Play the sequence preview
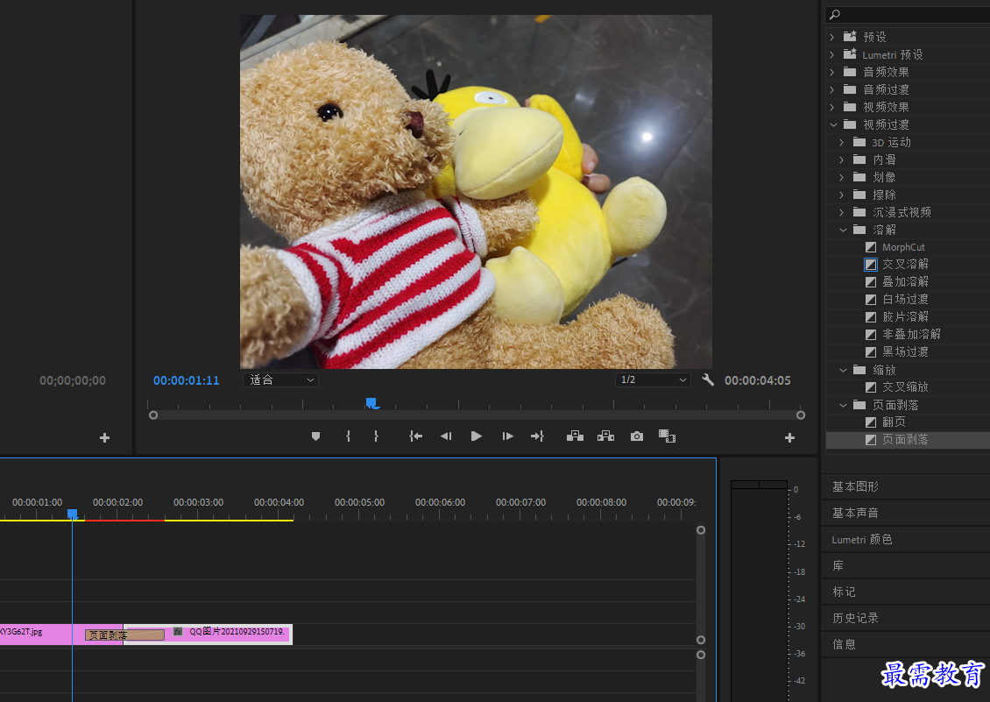 pos(477,436)
